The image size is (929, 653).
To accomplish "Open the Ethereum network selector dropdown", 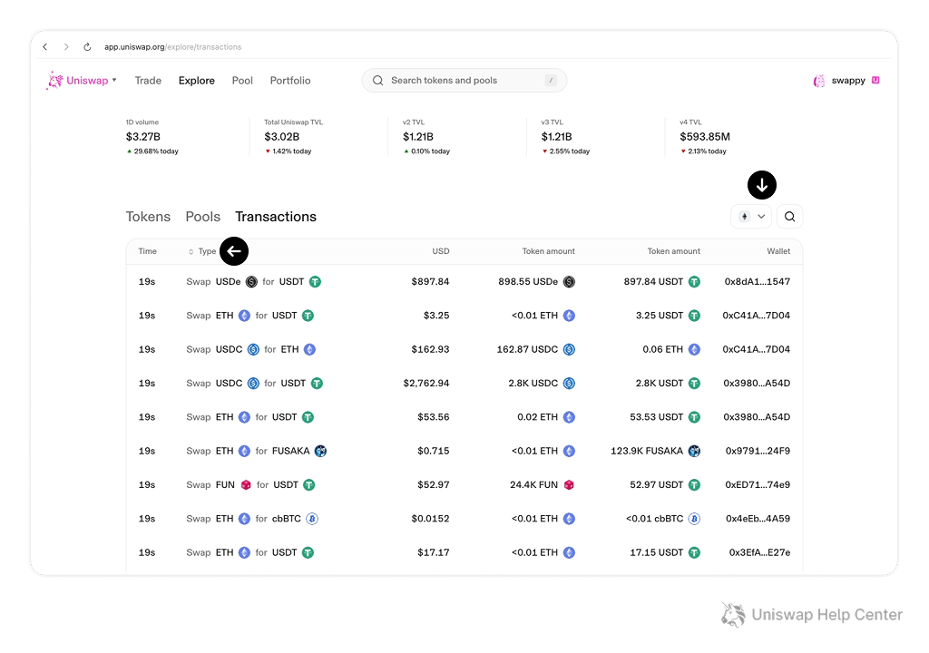I will pos(751,216).
